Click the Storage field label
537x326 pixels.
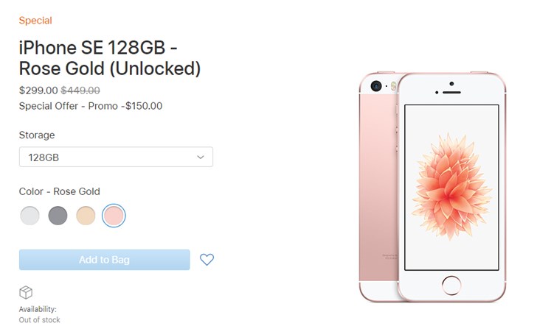[37, 135]
